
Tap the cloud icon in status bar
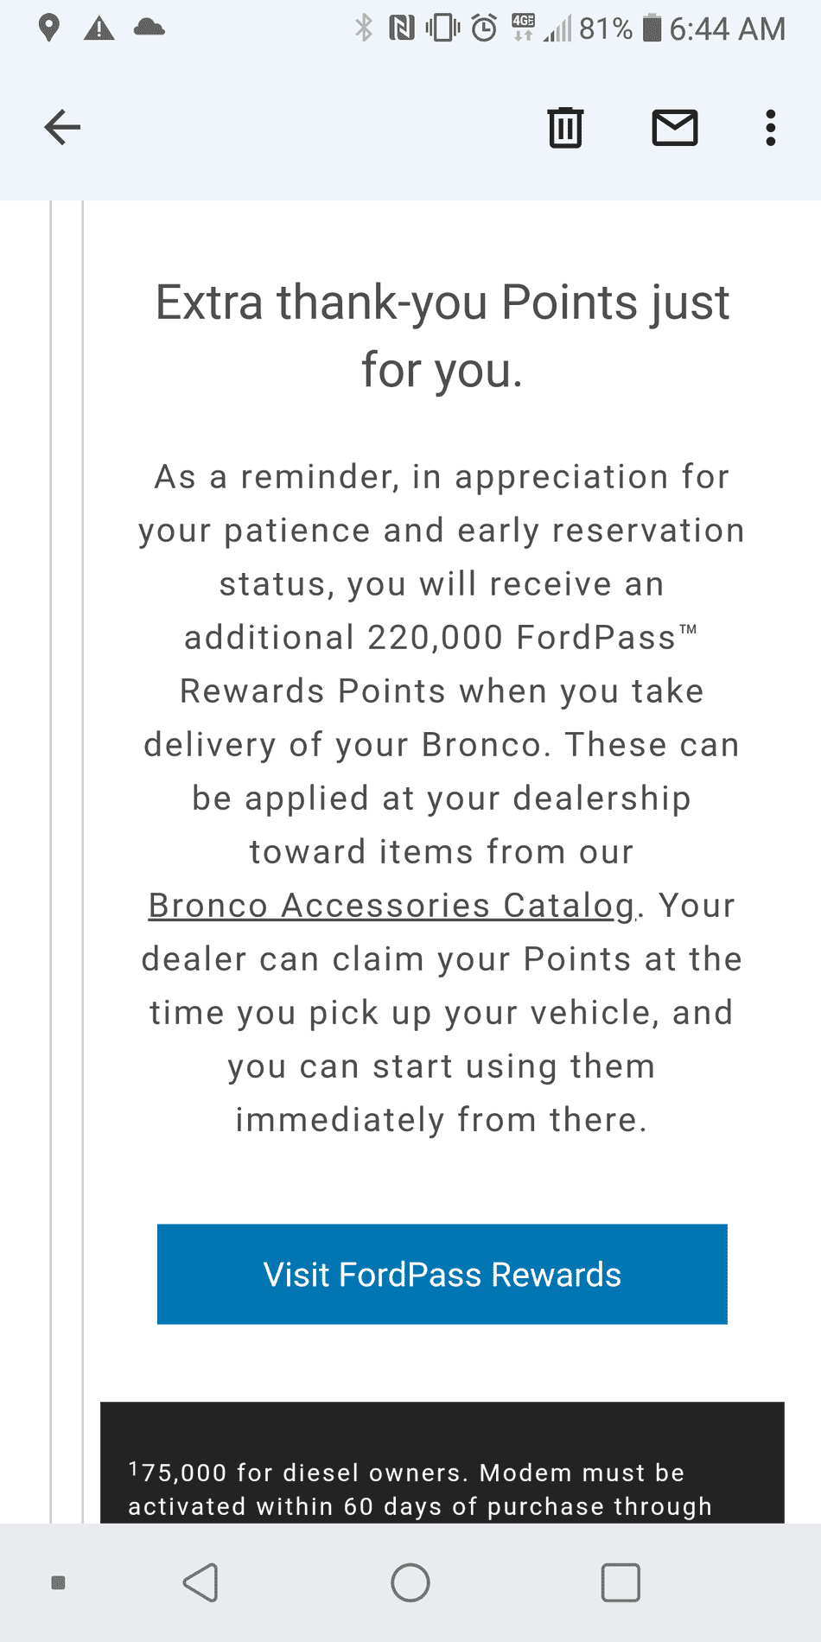[150, 27]
